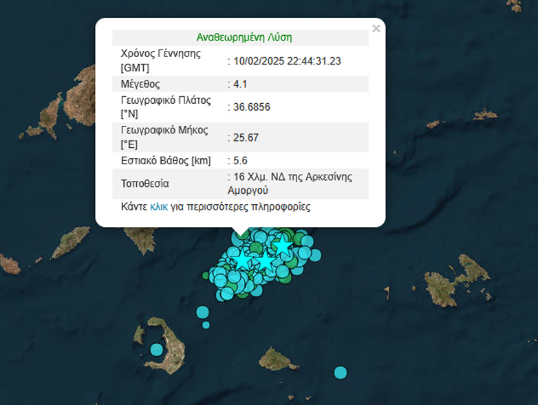
Task: Close the earthquake info popup
Action: click(x=376, y=29)
